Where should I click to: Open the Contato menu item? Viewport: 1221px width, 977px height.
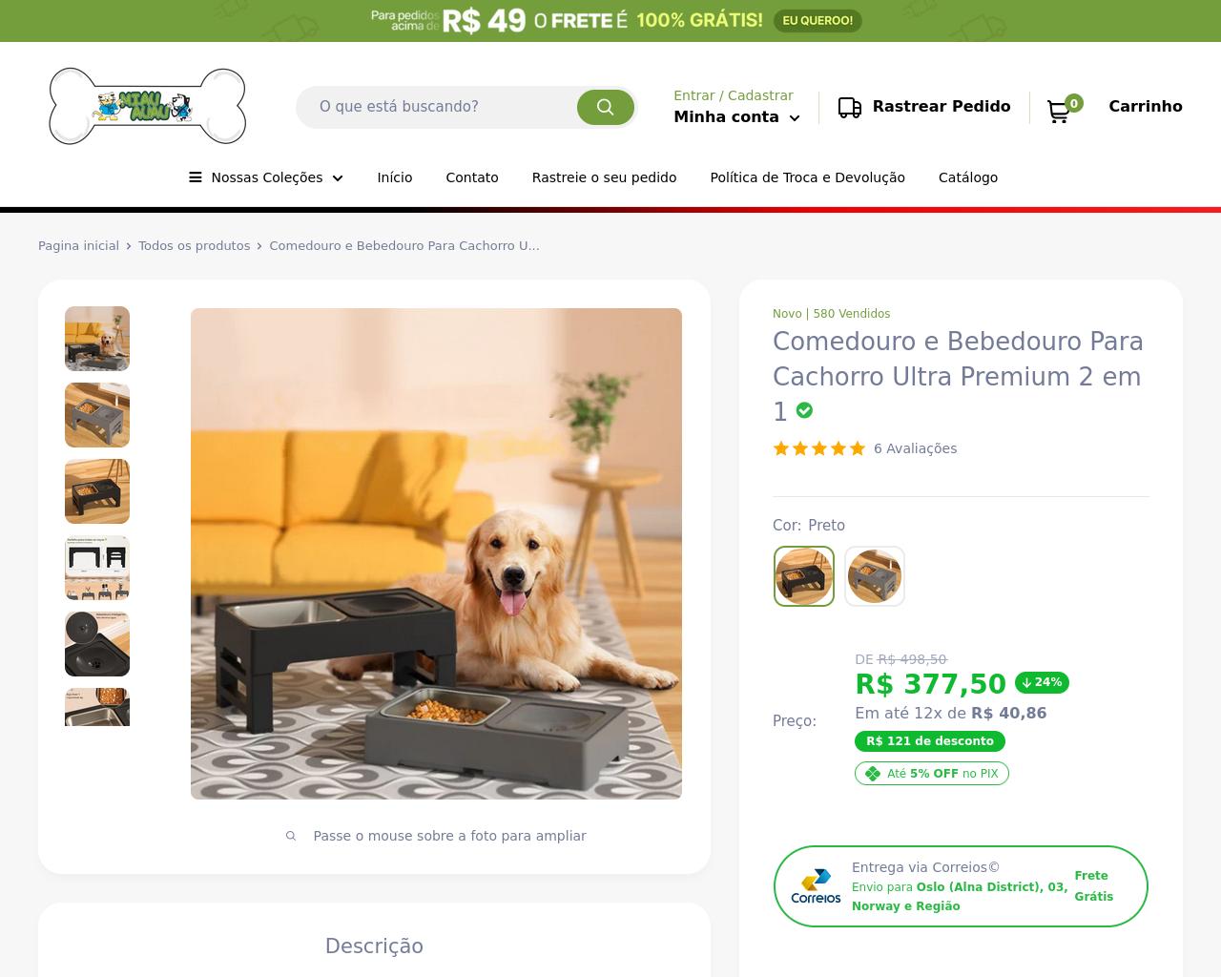pyautogui.click(x=472, y=177)
